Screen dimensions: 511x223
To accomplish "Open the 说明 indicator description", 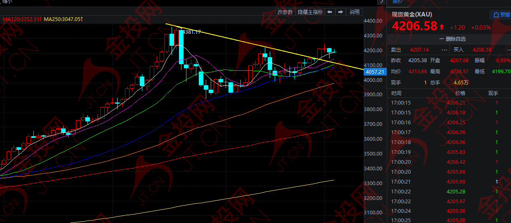I will (355, 12).
